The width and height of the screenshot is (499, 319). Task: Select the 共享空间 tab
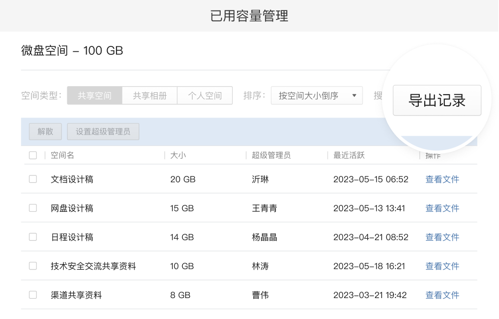95,96
